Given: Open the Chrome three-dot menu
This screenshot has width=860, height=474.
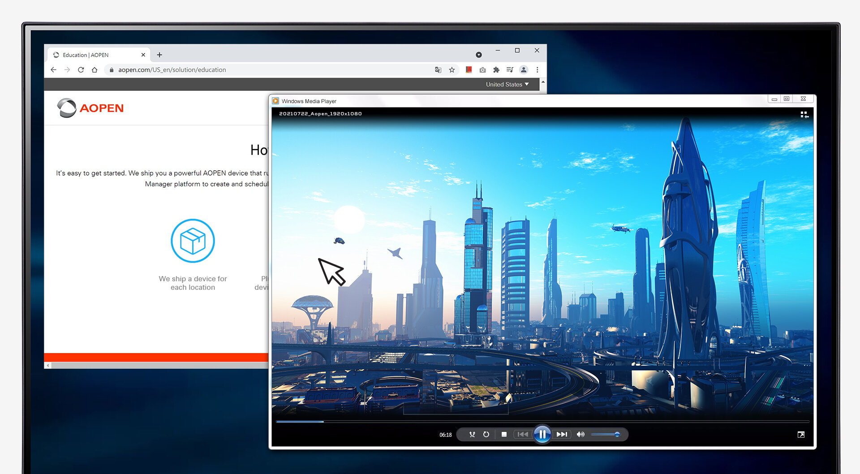Looking at the screenshot, I should click(537, 70).
